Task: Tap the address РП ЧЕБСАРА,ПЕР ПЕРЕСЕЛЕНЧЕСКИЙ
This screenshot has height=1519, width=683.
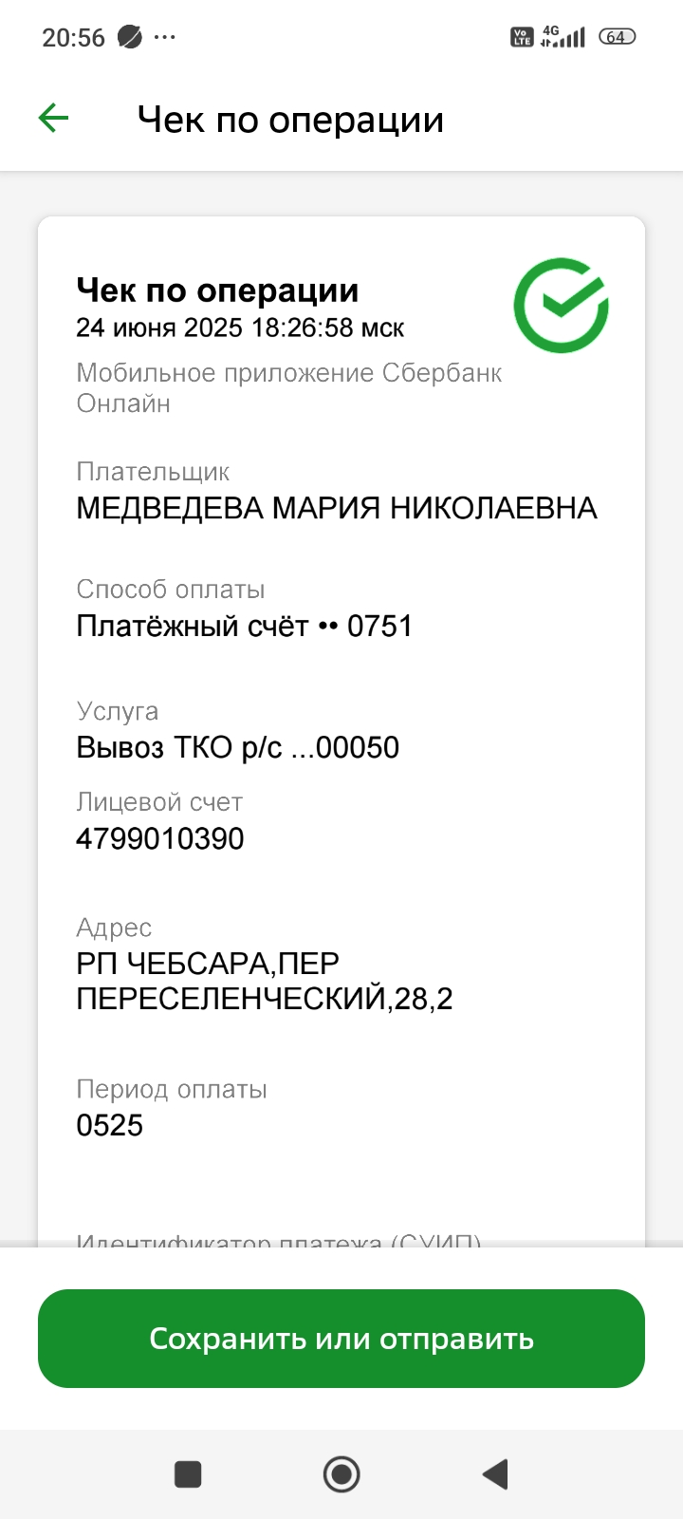Action: click(x=264, y=981)
